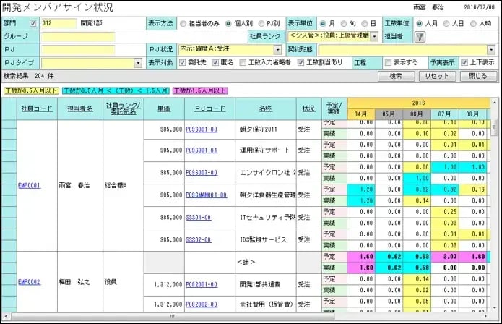Select the 担当者のみ radio button
Viewport: 502px width, 324px height.
(182, 22)
